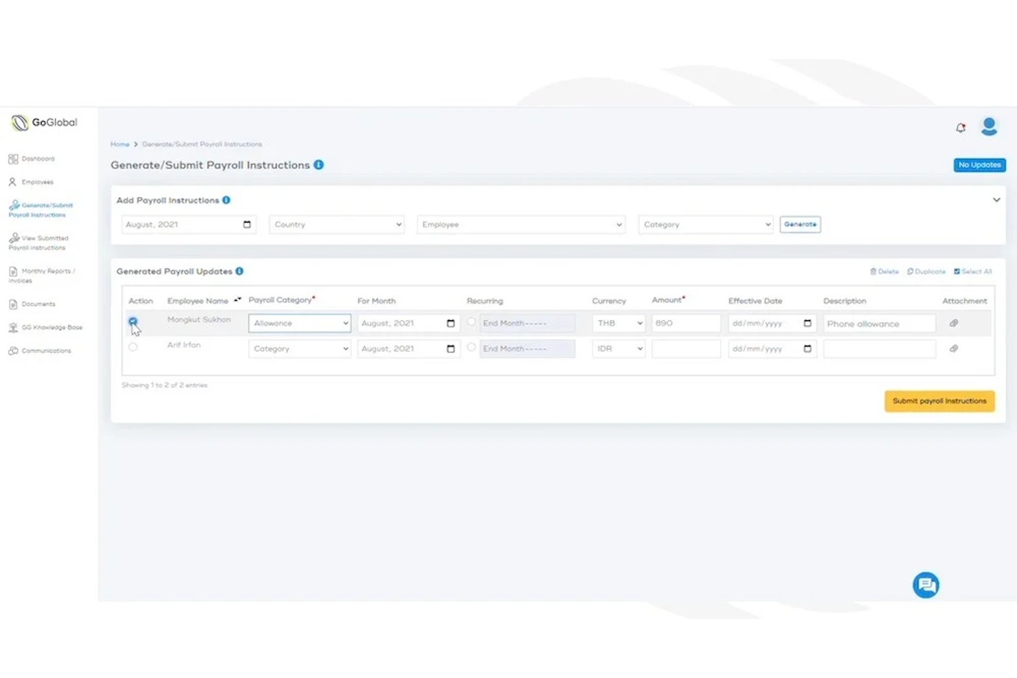Open calendar picker in top month filter
This screenshot has height=678, width=1017.
click(x=247, y=225)
